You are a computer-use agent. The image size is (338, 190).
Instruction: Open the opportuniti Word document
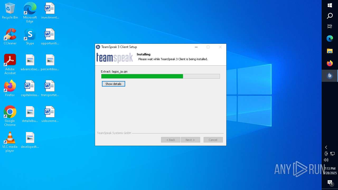50,37
